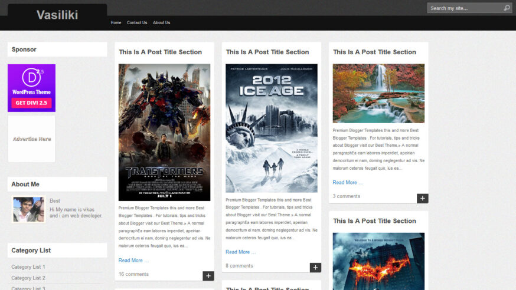
Task: Click the Advertise Here banner
Action: [32, 139]
